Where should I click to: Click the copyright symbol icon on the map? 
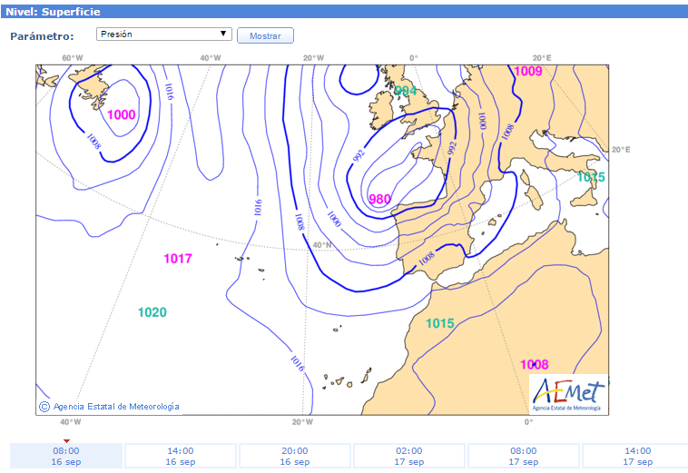click(44, 407)
